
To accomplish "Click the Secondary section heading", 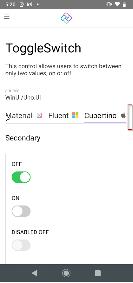I will pyautogui.click(x=23, y=138).
